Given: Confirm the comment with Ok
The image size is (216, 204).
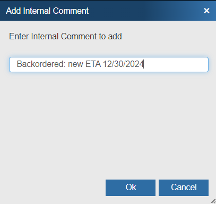Looking at the screenshot, I should coord(131,188).
